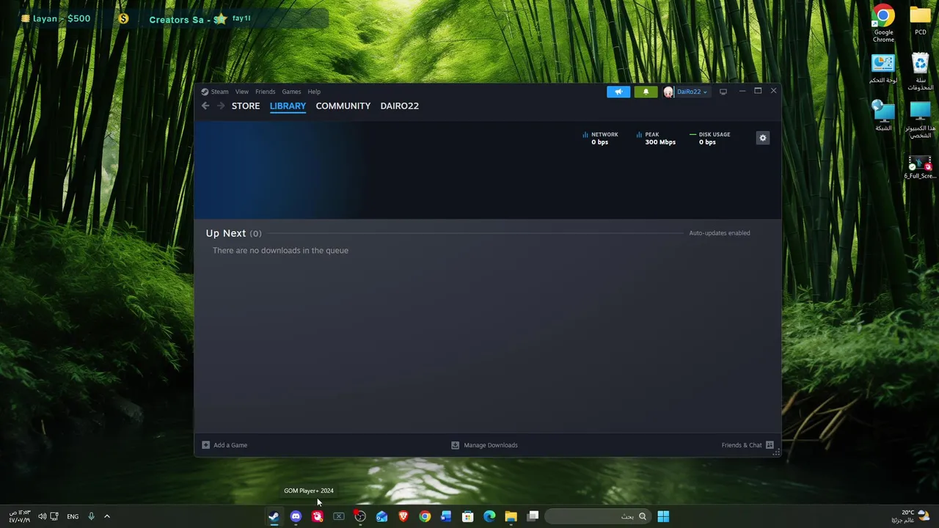
Task: Open the Help menu
Action: pyautogui.click(x=314, y=92)
